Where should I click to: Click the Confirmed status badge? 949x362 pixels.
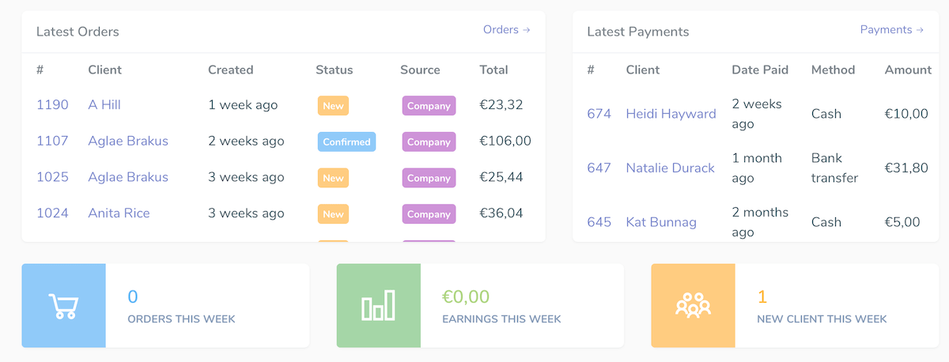[x=346, y=142]
